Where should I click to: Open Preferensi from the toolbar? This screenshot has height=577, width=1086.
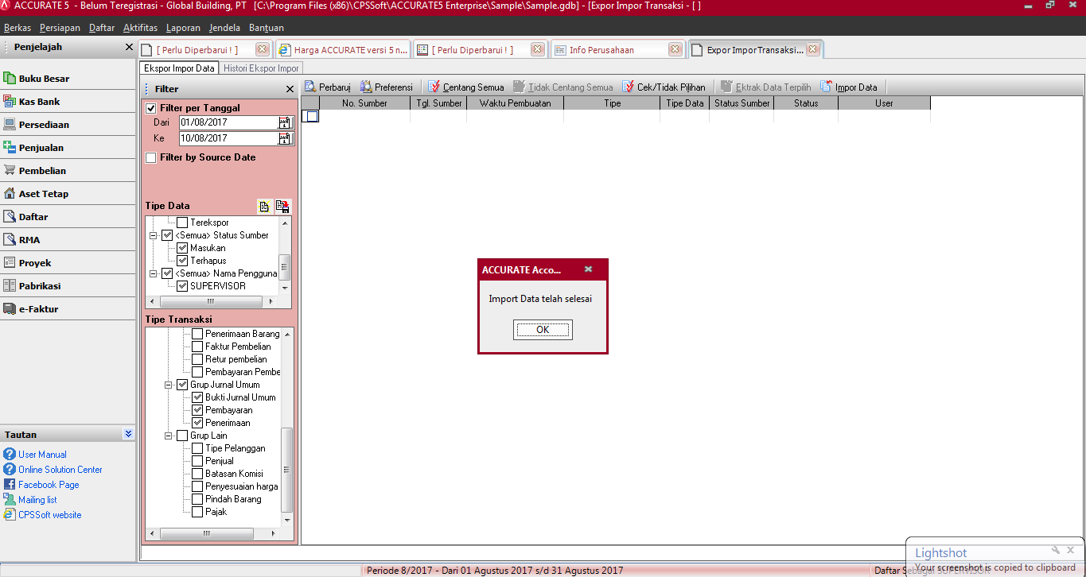(x=367, y=87)
